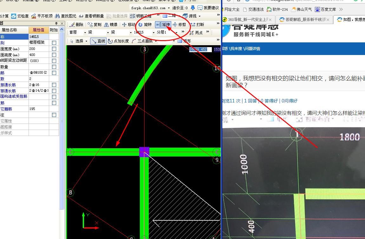Tick the checkbox for 面构造或受扭筋 row

pos(54,97)
